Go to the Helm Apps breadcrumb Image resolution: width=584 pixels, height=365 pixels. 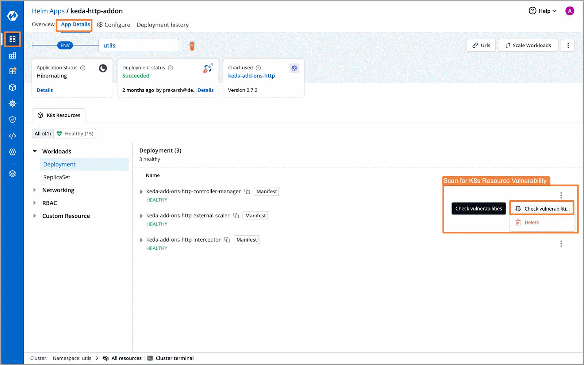click(48, 11)
